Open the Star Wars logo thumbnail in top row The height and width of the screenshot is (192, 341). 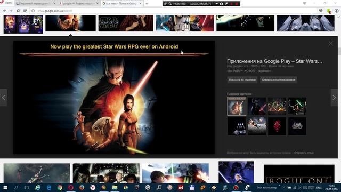pos(126,23)
